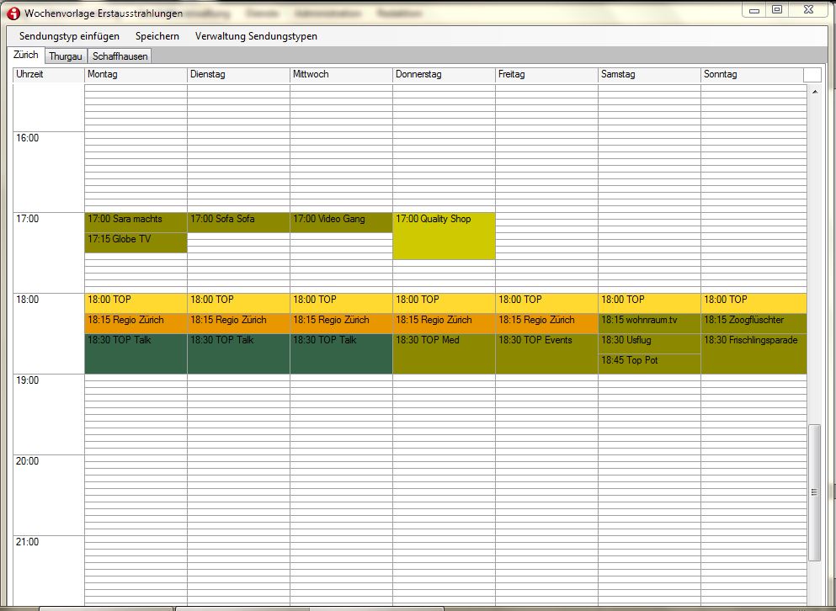The width and height of the screenshot is (836, 611).
Task: Switch to the Thurgau tab
Action: click(x=66, y=56)
